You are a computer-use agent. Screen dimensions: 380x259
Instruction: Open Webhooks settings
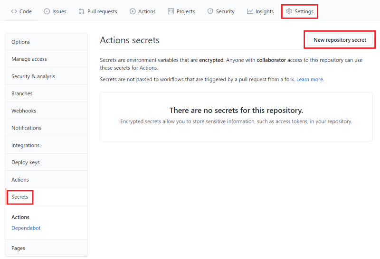click(x=46, y=111)
